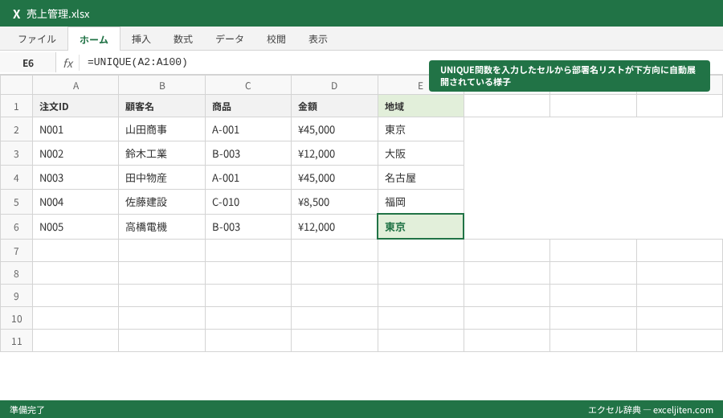Open the ファイル tab
This screenshot has height=418, width=723.
point(37,39)
